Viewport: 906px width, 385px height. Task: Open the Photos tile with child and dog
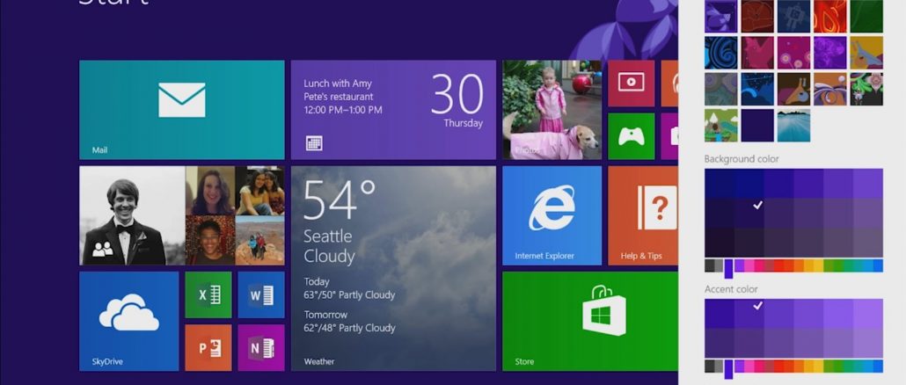pyautogui.click(x=552, y=110)
